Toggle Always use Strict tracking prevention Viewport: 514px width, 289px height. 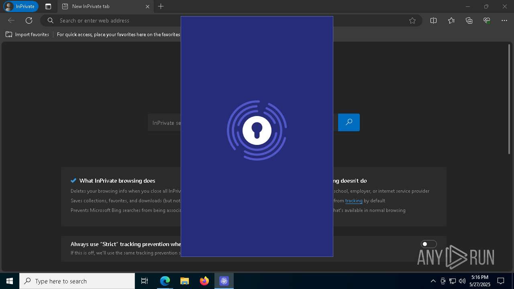click(428, 244)
